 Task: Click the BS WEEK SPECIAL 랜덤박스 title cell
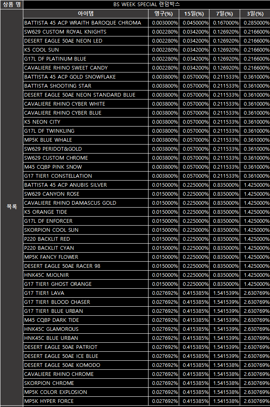tap(146, 5)
